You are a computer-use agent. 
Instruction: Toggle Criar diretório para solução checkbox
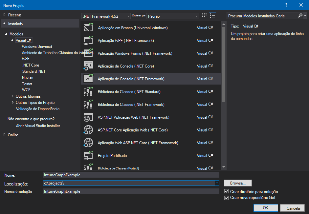[x=227, y=191]
